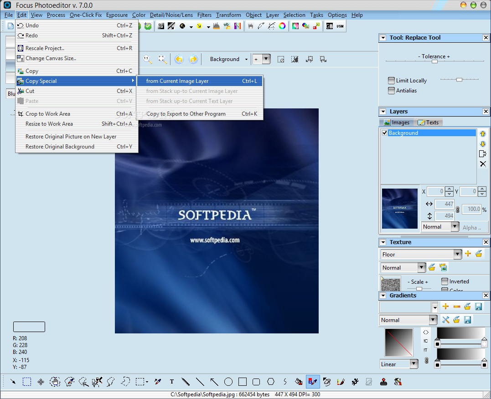Image resolution: width=491 pixels, height=399 pixels.
Task: Select the Text tool marked T
Action: pos(171,382)
